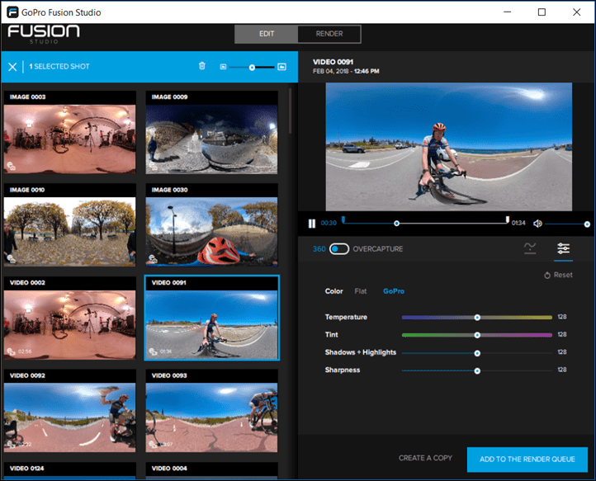Click the video preview player

click(448, 147)
